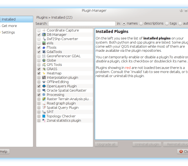The height and width of the screenshot is (166, 188).
Task: Select the GdalTools list entry
Action: (x=65, y=52)
